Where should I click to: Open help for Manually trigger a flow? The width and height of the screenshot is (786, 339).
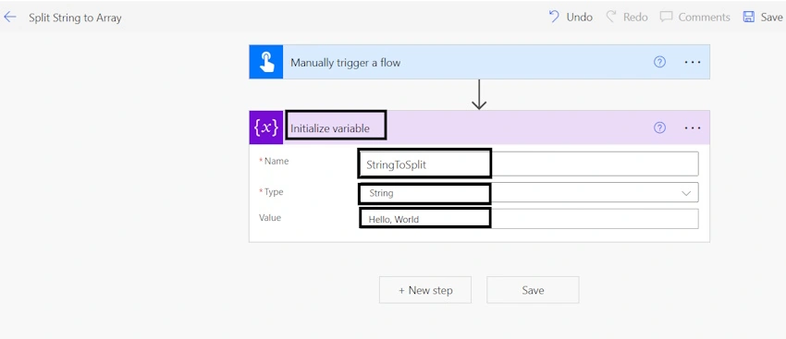tap(659, 62)
